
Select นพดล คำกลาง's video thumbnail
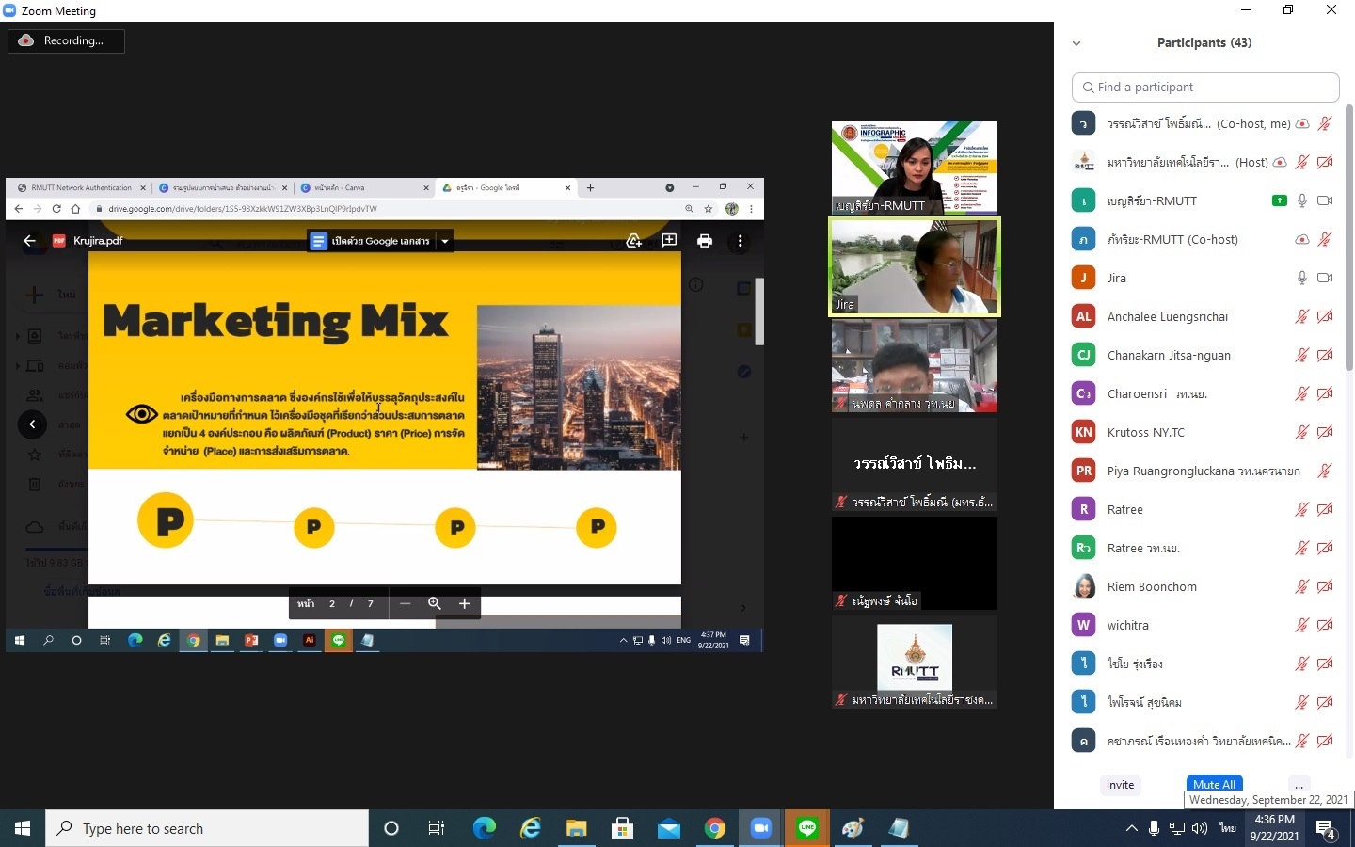tap(914, 365)
